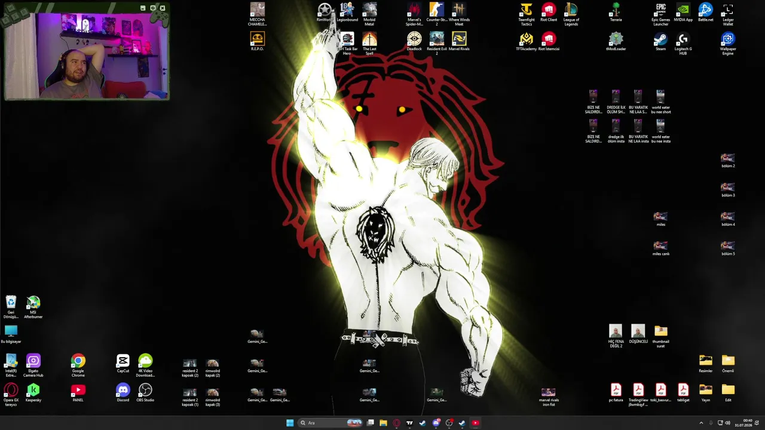Viewport: 765px width, 430px height.
Task: Select the Resimler folder
Action: (706, 364)
